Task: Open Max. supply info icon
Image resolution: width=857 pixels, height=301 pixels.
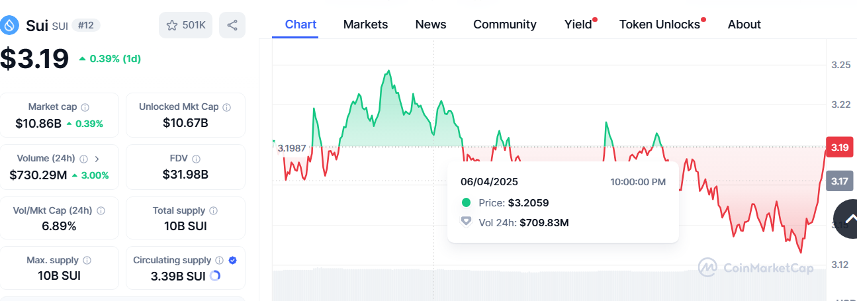Action: [x=87, y=261]
